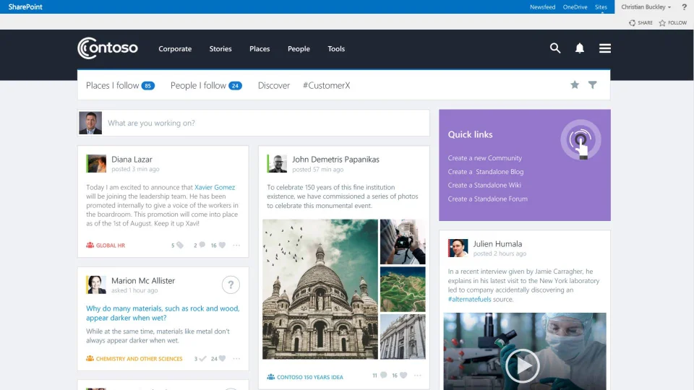
Task: Click the FOLLOW star button
Action: 673,22
